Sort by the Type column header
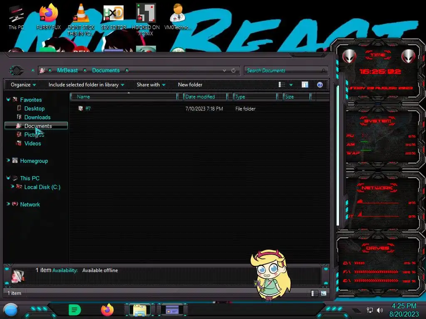 (255, 96)
